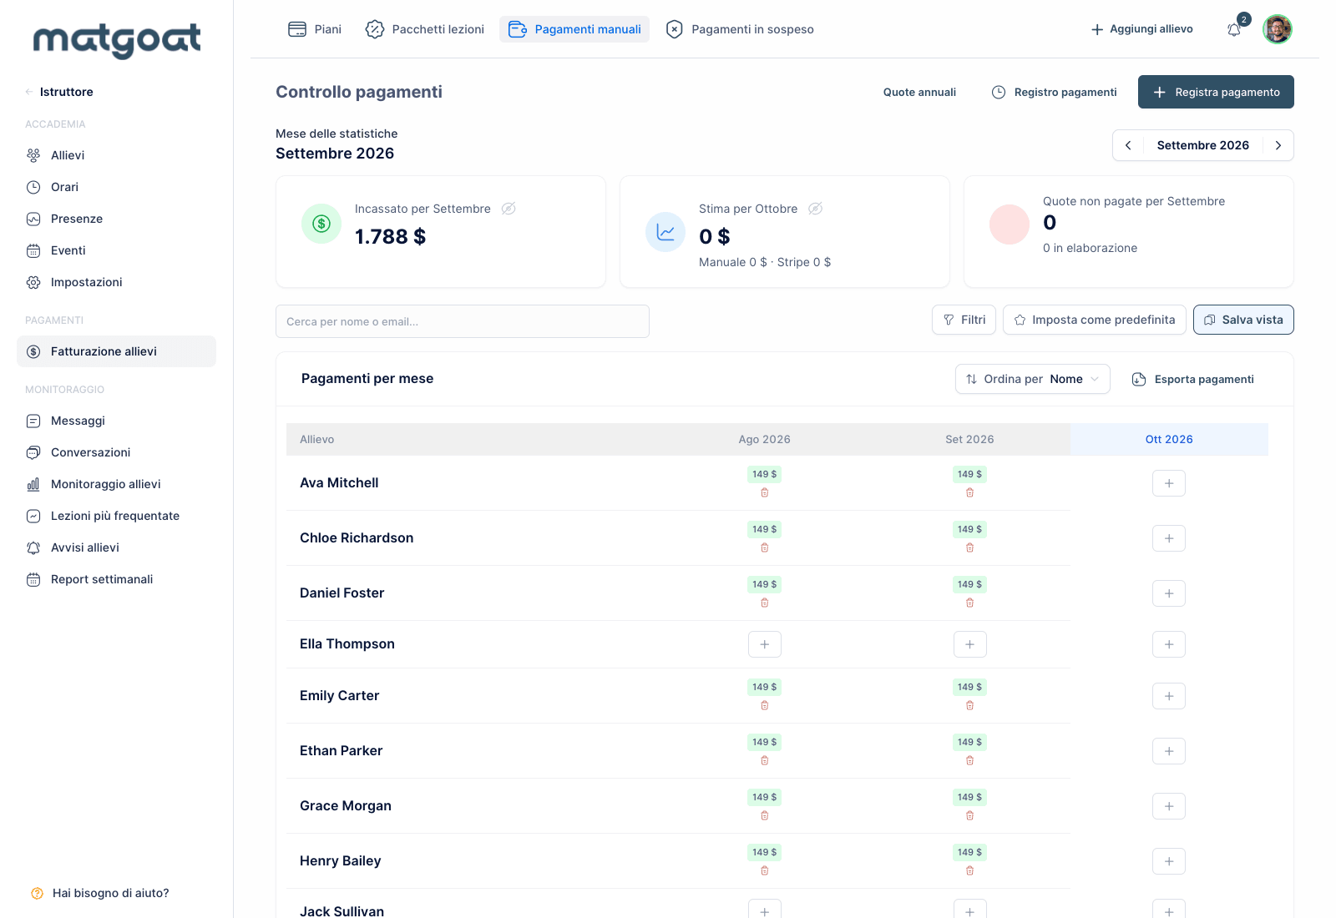
Task: Open the notifications bell
Action: tap(1234, 30)
